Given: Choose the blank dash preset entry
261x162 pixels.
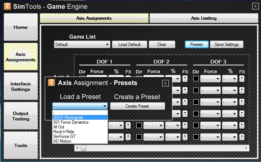Looking at the screenshot, I should pos(80,113).
